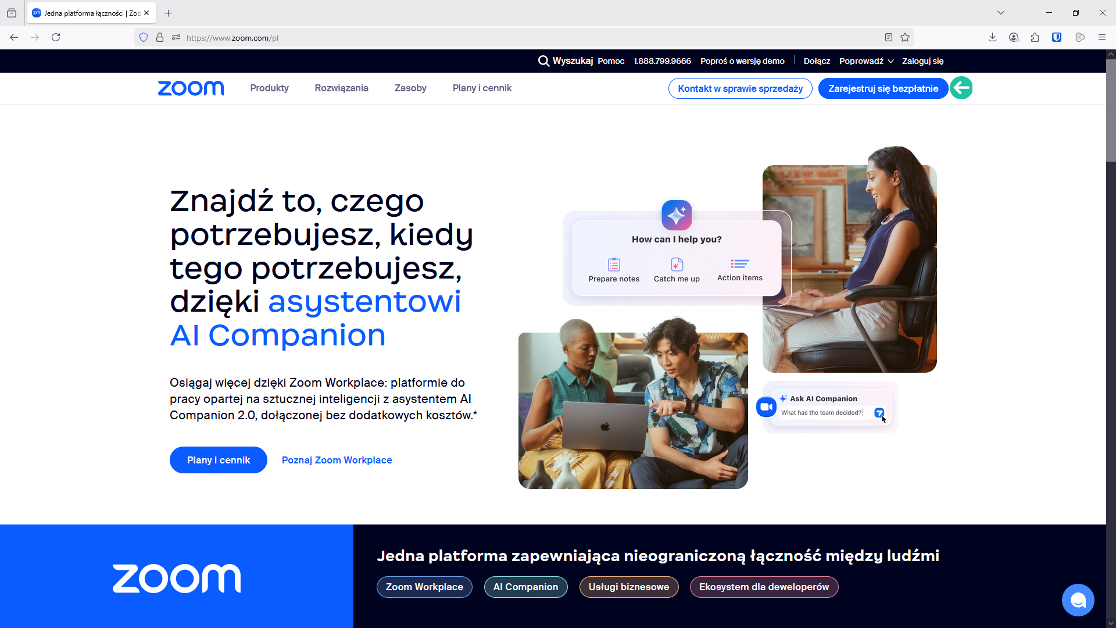Viewport: 1116px width, 628px height.
Task: Click the Kontakt w sprawie sprzedaży button
Action: [x=740, y=88]
